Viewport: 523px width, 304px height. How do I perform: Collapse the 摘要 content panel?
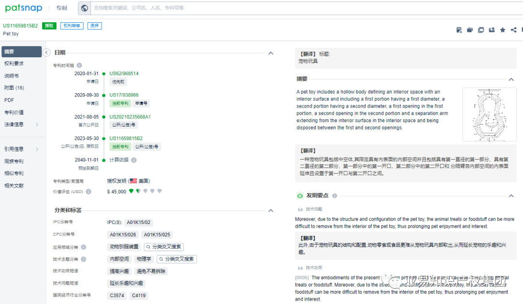(x=511, y=79)
